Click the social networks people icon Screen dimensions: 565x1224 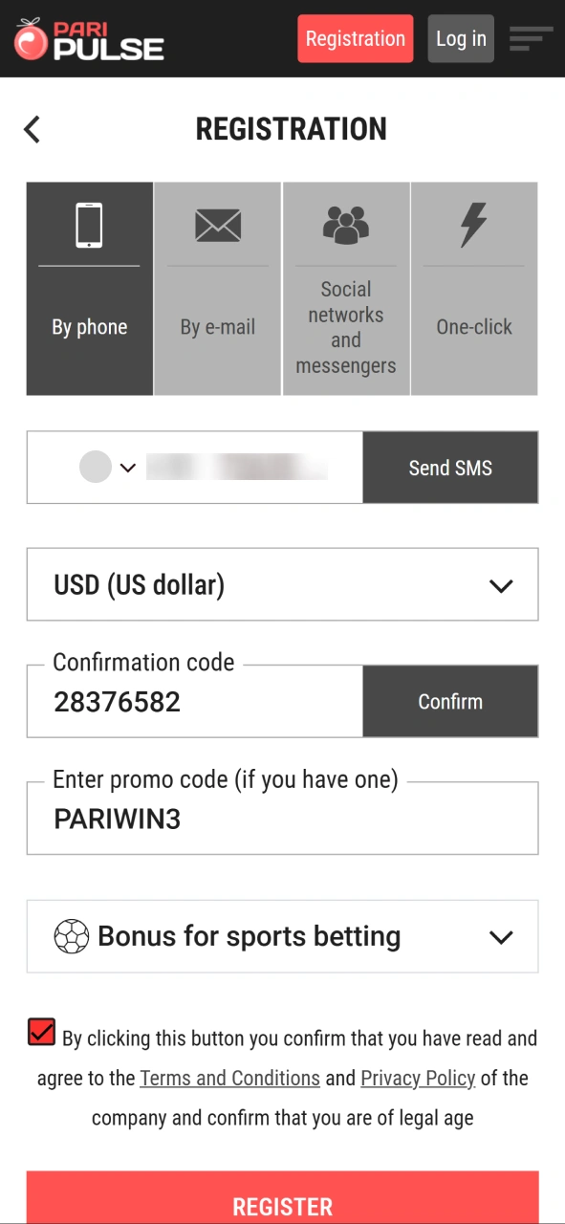(x=346, y=226)
